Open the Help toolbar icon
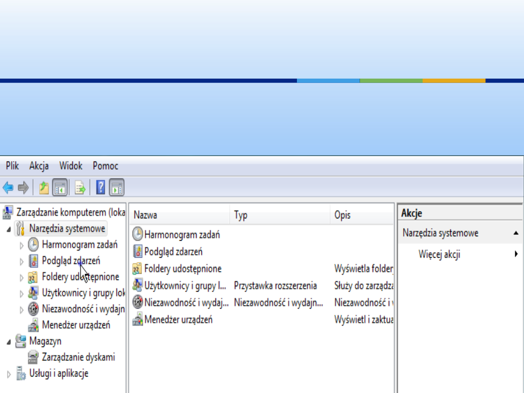This screenshot has height=393, width=524. coord(100,187)
